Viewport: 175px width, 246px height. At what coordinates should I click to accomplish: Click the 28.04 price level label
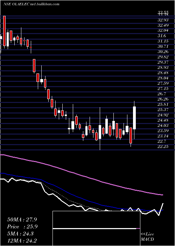tap(163, 78)
